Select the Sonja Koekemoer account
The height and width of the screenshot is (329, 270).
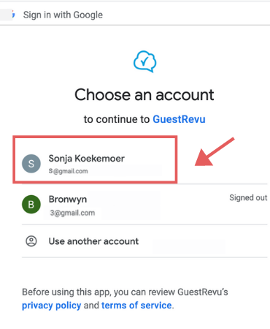point(95,159)
